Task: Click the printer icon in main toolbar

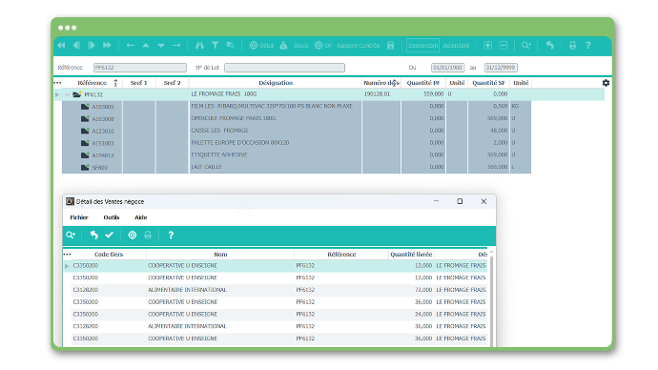Action: [x=572, y=46]
